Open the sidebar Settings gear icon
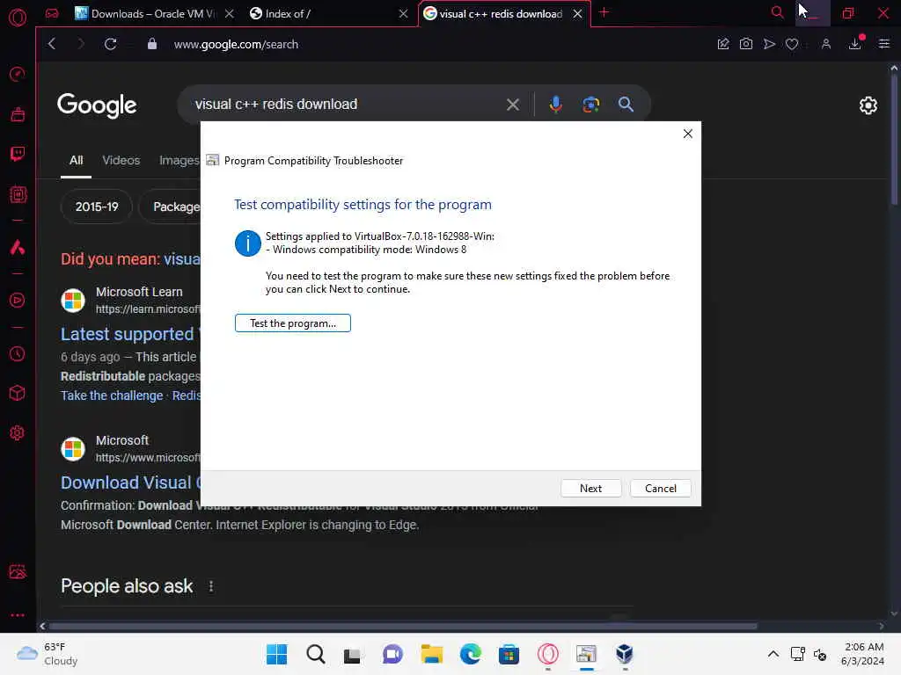The width and height of the screenshot is (901, 675). tap(18, 432)
